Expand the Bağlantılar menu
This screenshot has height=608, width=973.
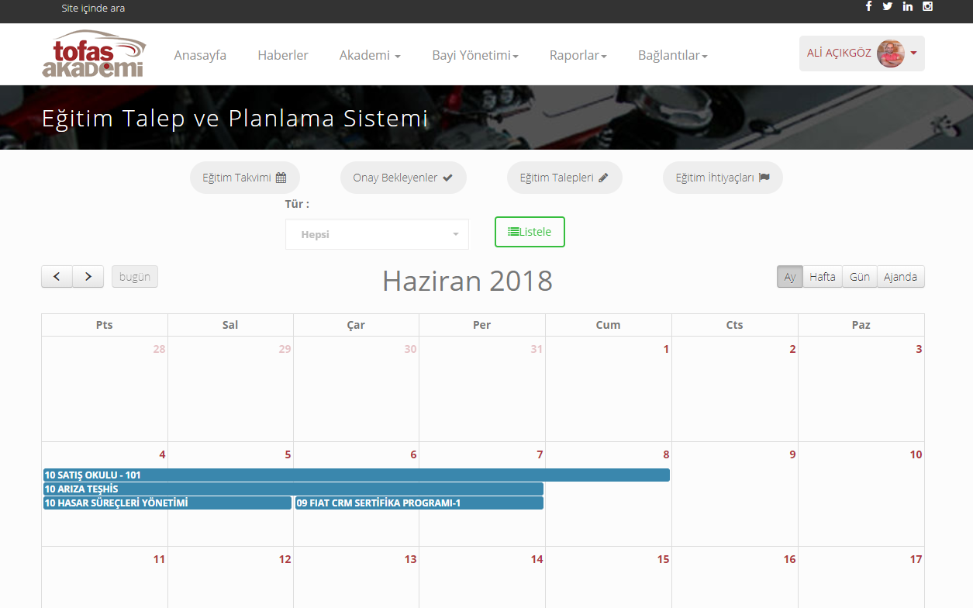click(673, 55)
